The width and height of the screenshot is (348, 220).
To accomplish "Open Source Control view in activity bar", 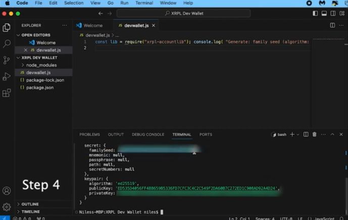I will [x=7, y=60].
